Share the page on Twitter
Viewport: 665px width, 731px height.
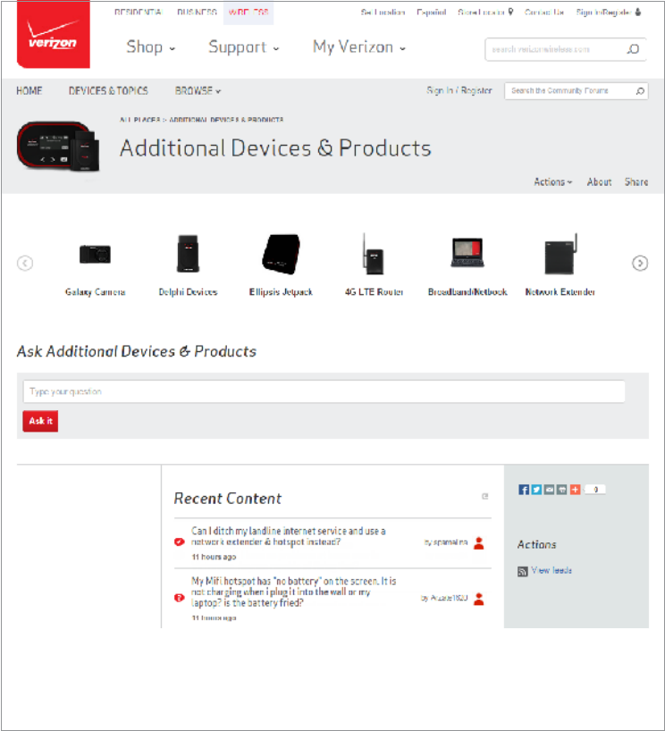click(x=536, y=490)
